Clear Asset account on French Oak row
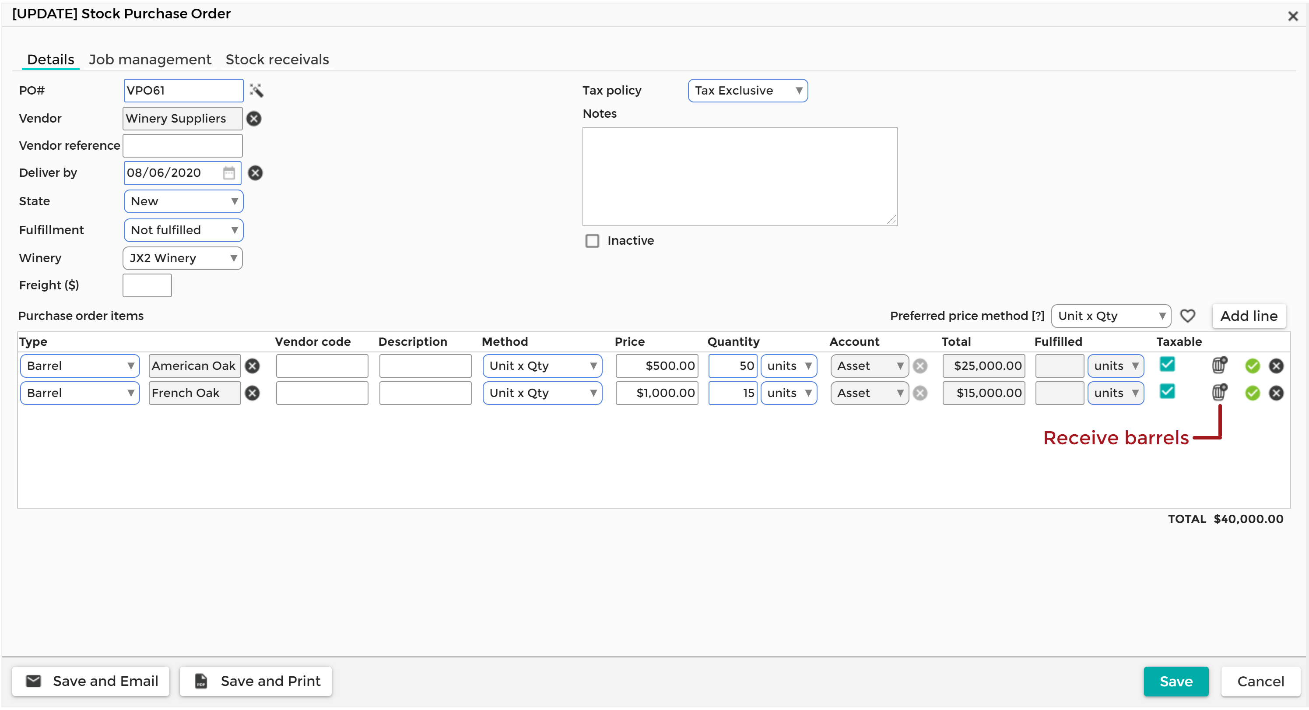This screenshot has height=710, width=1309. 920,393
